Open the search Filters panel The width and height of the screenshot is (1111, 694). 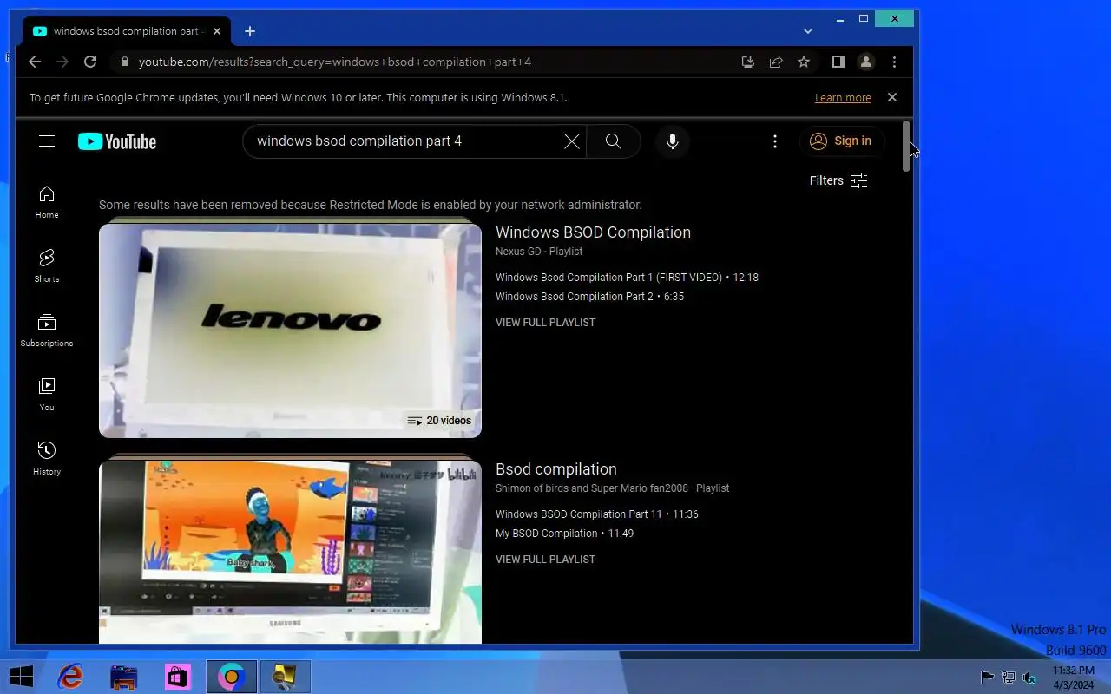coord(838,180)
